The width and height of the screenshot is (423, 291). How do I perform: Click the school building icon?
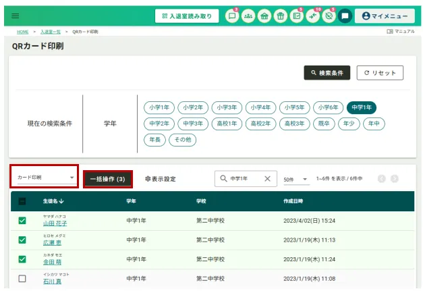(264, 16)
